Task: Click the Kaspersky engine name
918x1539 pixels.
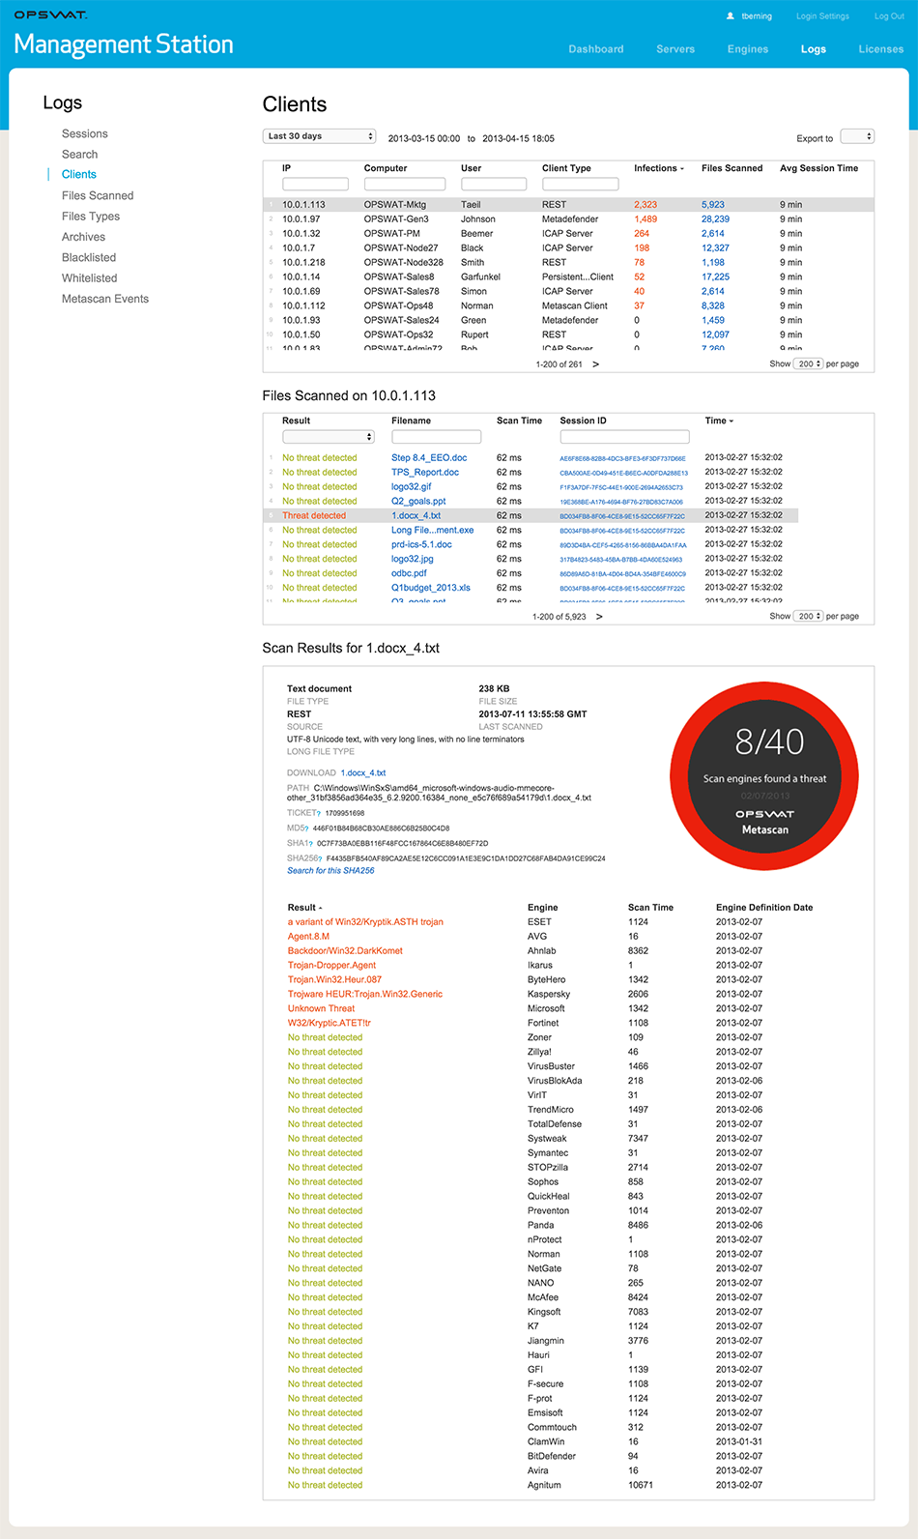Action: coord(549,994)
